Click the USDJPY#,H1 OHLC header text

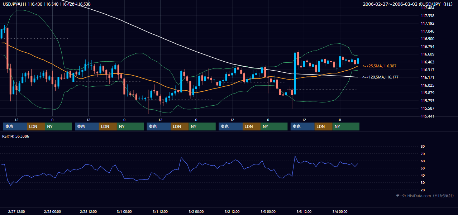(46, 4)
